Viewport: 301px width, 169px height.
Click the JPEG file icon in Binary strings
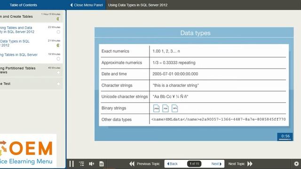[156, 108]
